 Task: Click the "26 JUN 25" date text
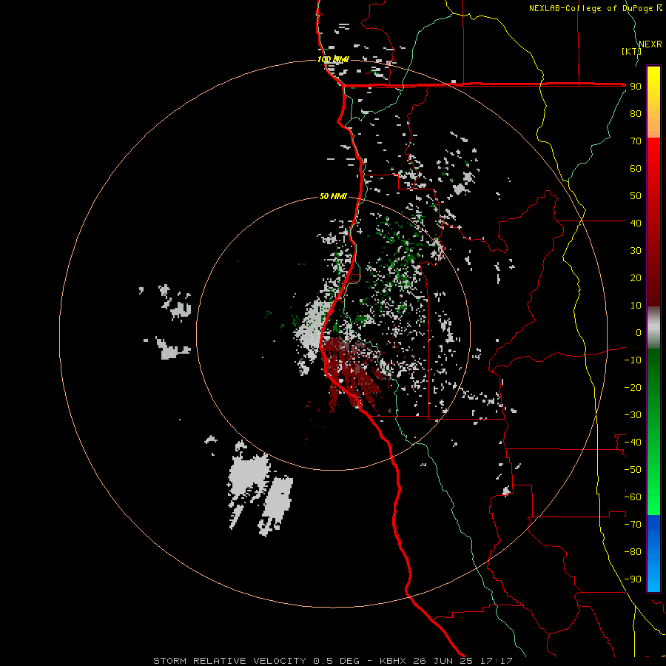(x=443, y=661)
